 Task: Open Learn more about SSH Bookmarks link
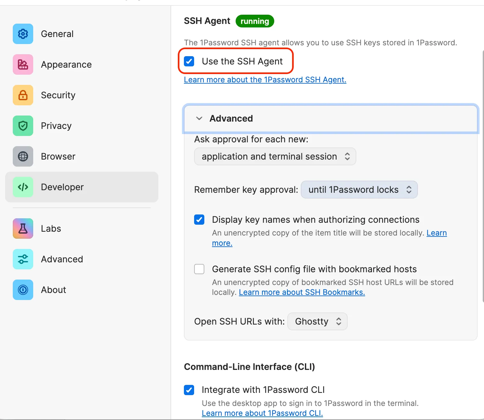302,292
